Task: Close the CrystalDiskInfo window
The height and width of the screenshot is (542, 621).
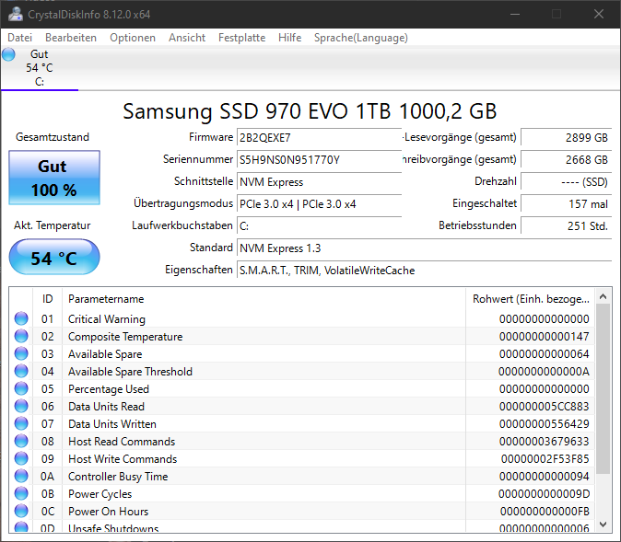Action: pos(599,14)
